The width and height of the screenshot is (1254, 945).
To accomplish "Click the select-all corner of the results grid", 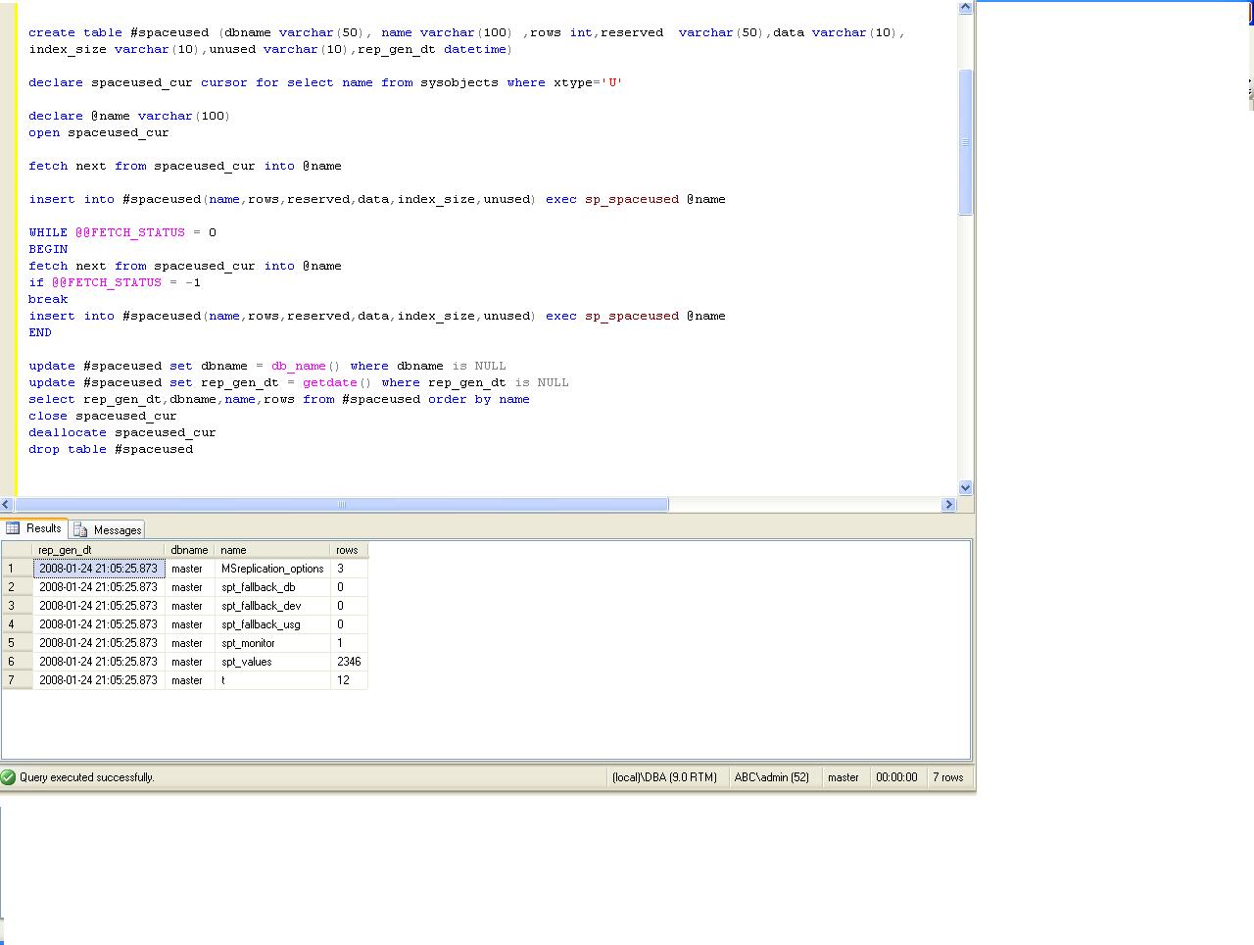I will click(x=17, y=550).
